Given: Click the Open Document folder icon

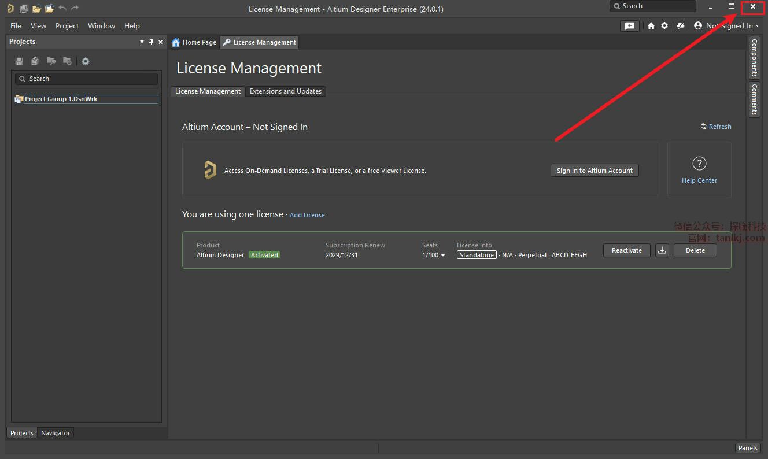Looking at the screenshot, I should (x=36, y=8).
